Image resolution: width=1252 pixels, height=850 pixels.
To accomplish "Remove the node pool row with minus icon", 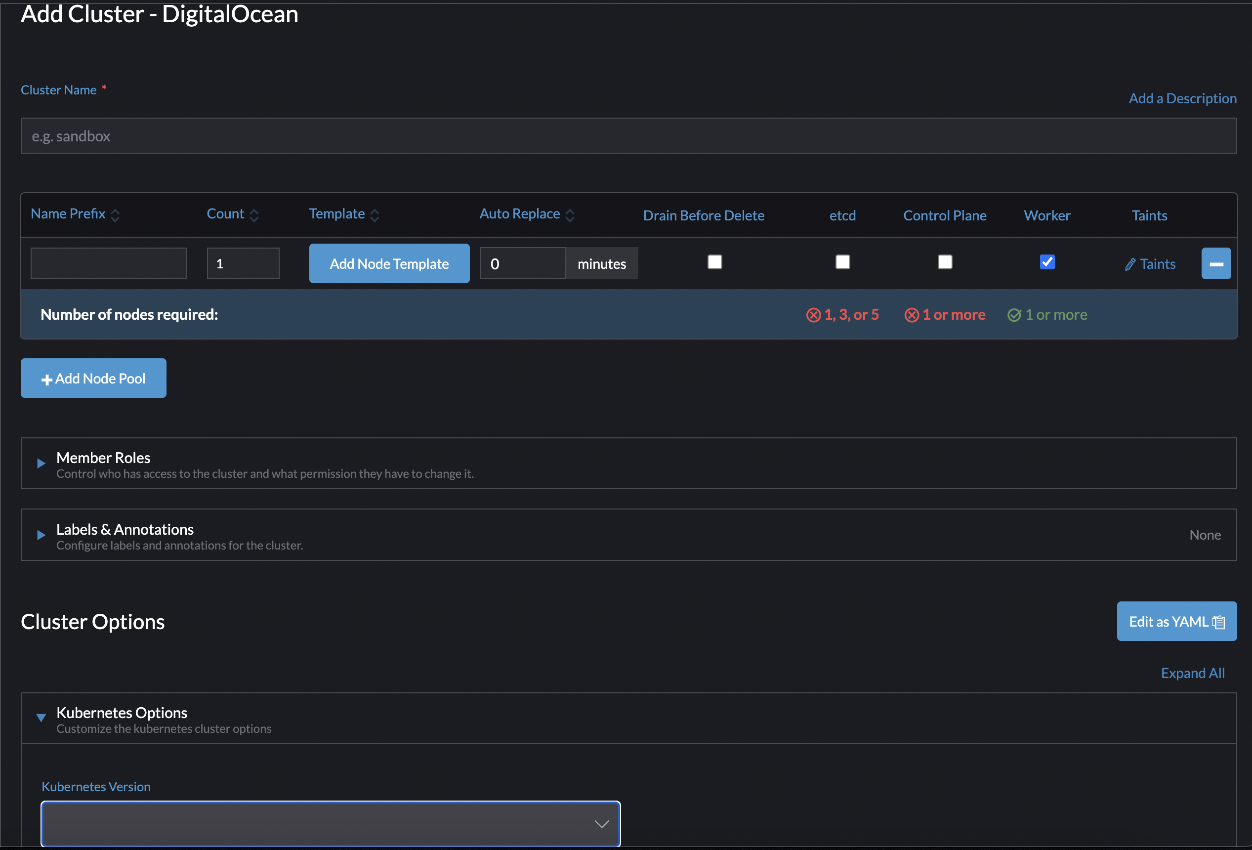I will (1216, 263).
